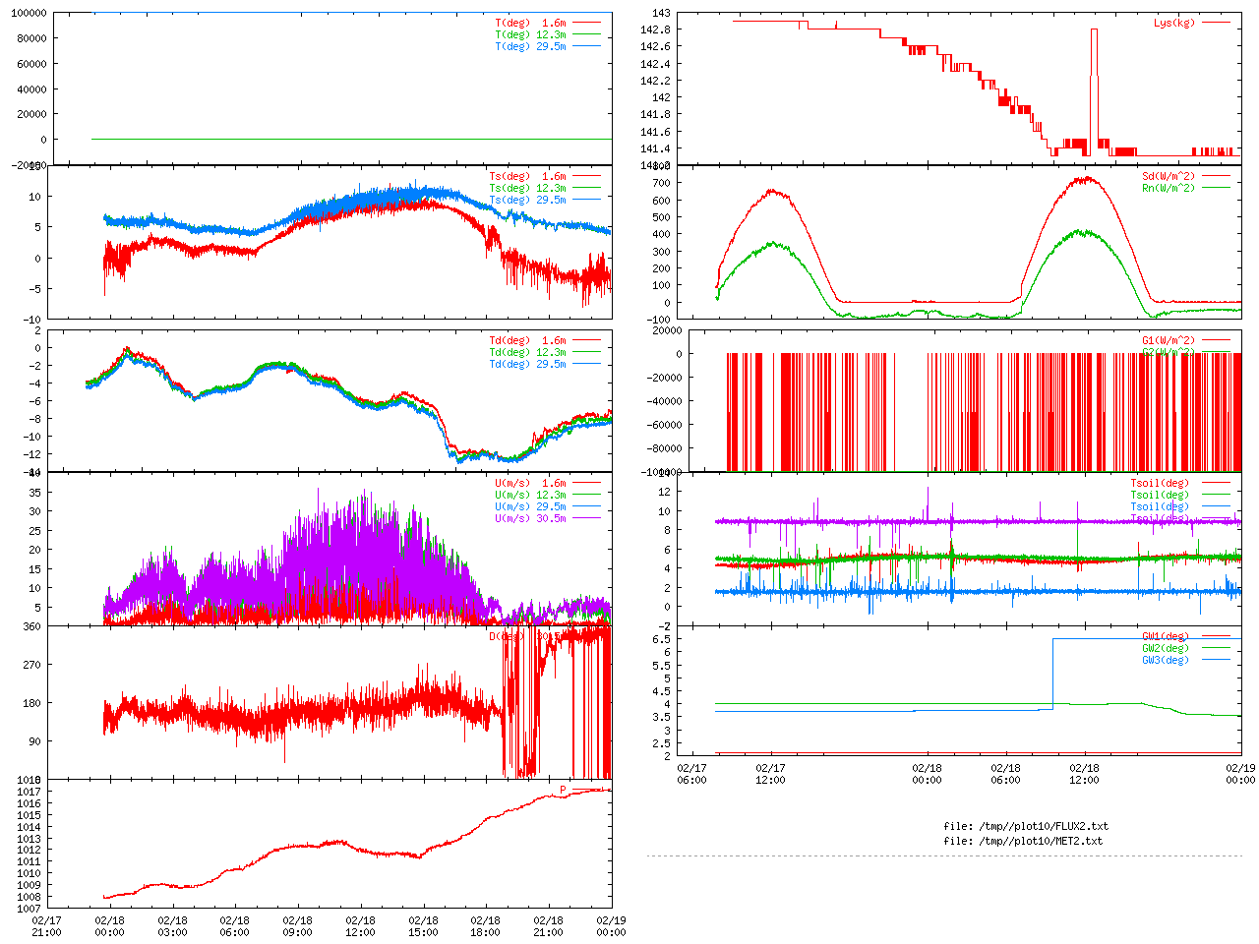1259x944 pixels.
Task: Click the T(deg) 29.5m blue legend entry
Action: (530, 46)
